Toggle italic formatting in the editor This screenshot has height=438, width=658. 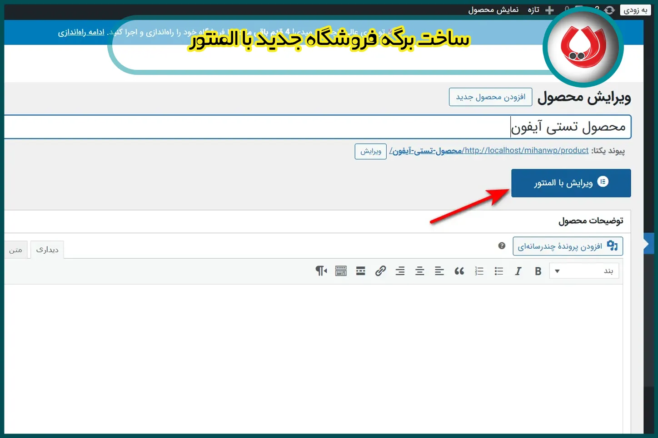[518, 271]
